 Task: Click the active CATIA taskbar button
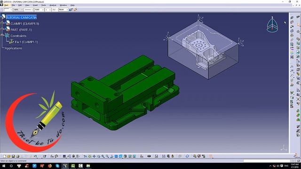click(x=65, y=166)
